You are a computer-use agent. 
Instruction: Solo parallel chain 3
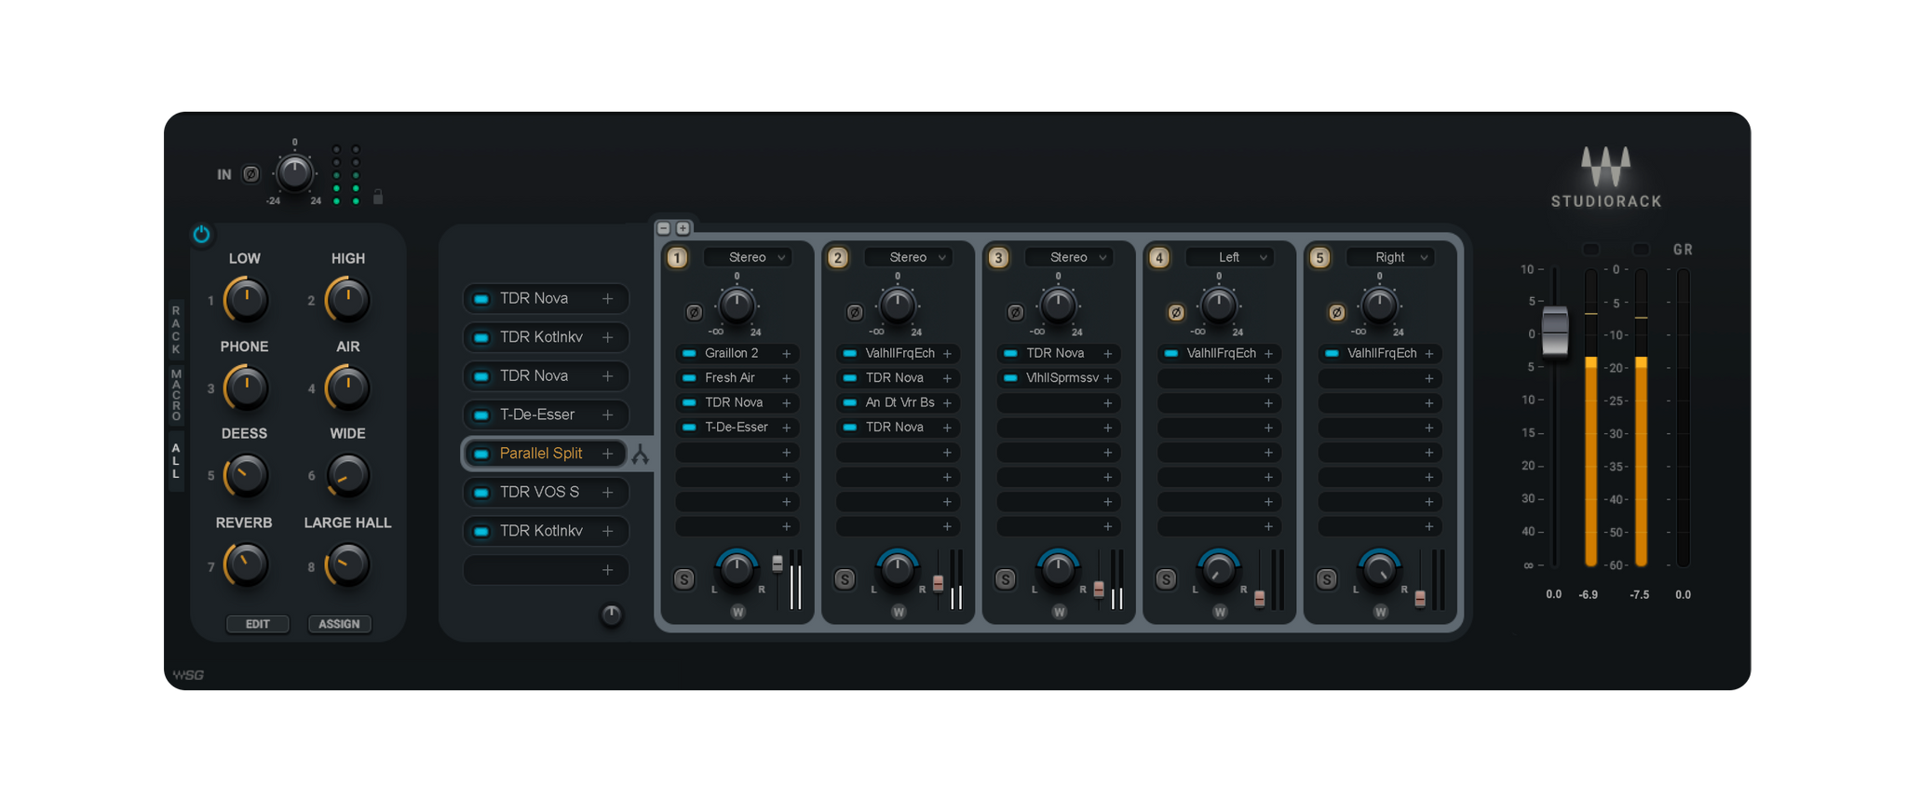[1006, 579]
